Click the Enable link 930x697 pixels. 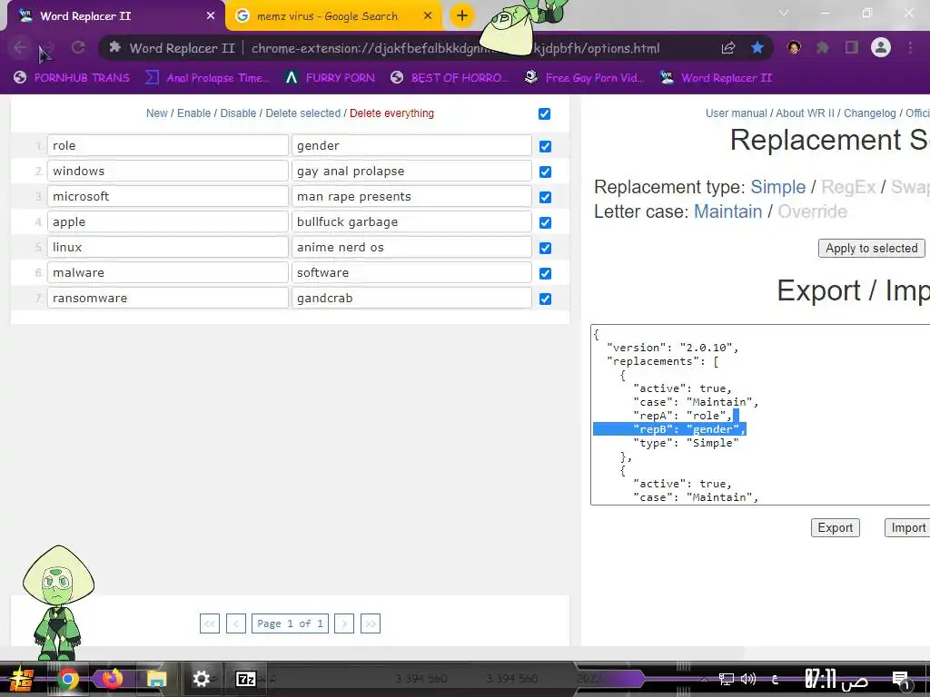(x=194, y=113)
